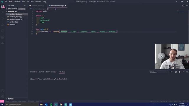
Task: Close the terminal panel
Action: (187, 72)
